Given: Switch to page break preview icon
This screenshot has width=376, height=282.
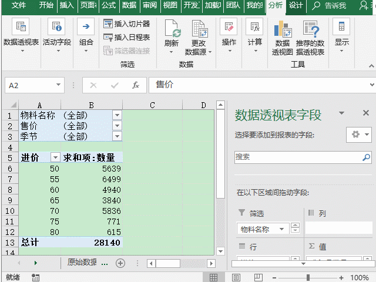Looking at the screenshot, I should click(258, 277).
